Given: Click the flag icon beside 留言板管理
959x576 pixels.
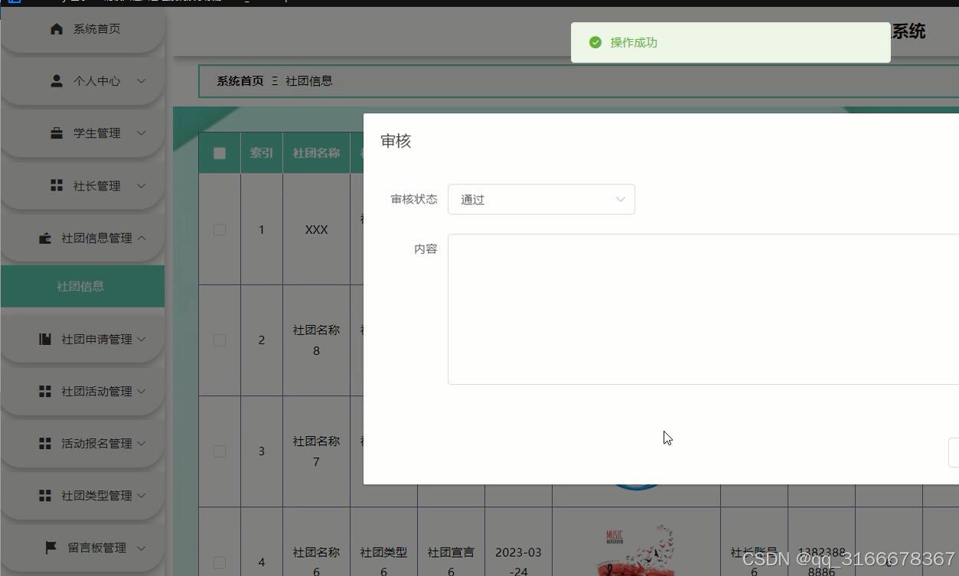Looking at the screenshot, I should coord(51,548).
